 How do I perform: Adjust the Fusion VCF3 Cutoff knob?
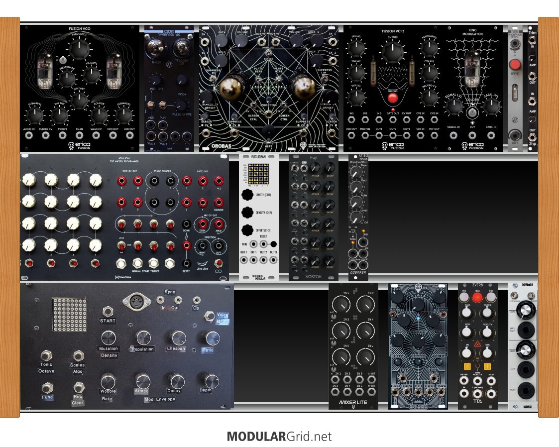392,52
